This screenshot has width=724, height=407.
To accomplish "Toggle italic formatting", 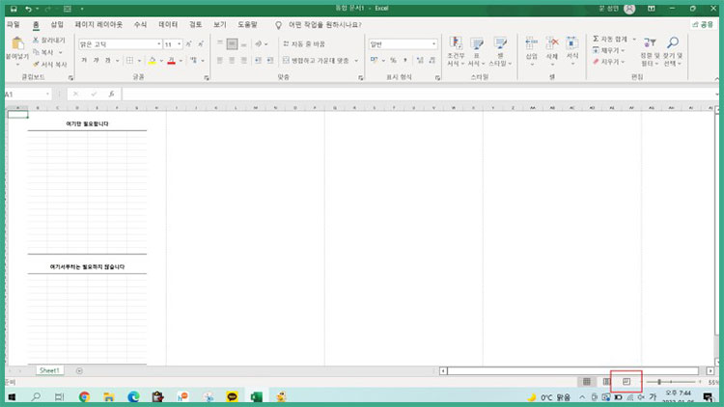I will point(96,61).
